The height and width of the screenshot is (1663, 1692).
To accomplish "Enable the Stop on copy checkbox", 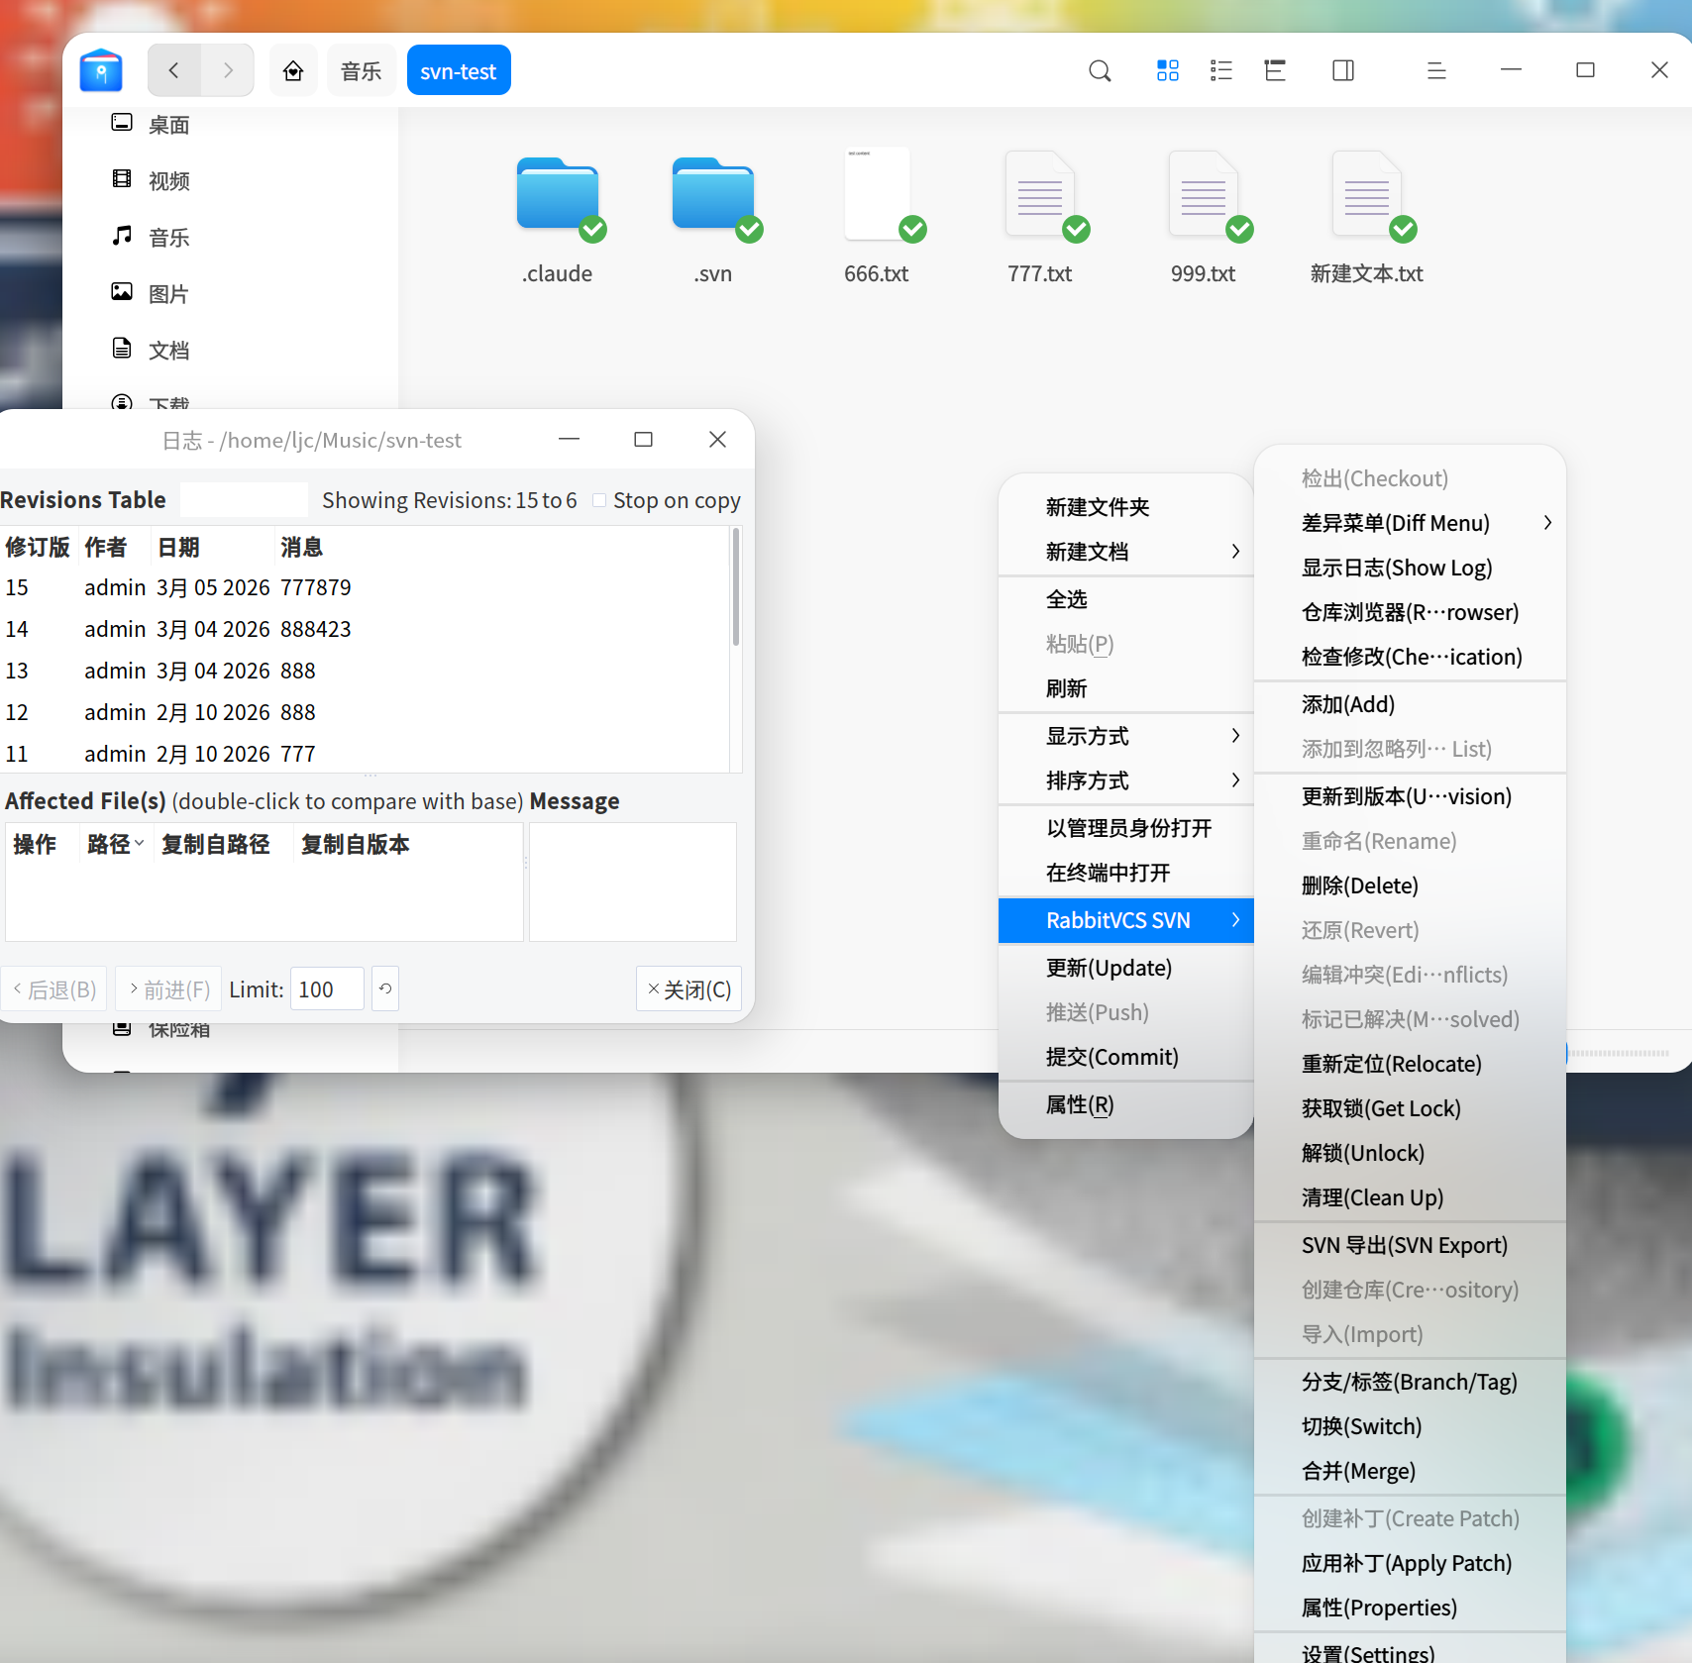I will 599,500.
